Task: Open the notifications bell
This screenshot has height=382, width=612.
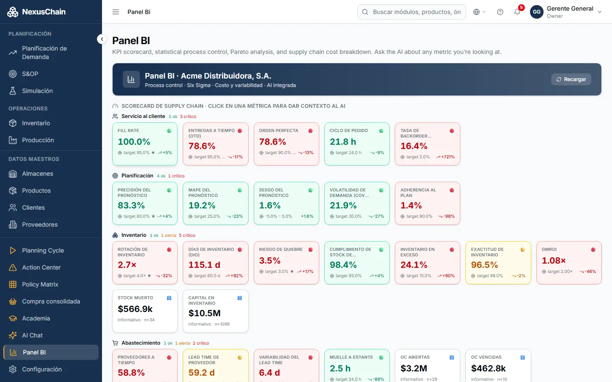Action: pos(517,12)
